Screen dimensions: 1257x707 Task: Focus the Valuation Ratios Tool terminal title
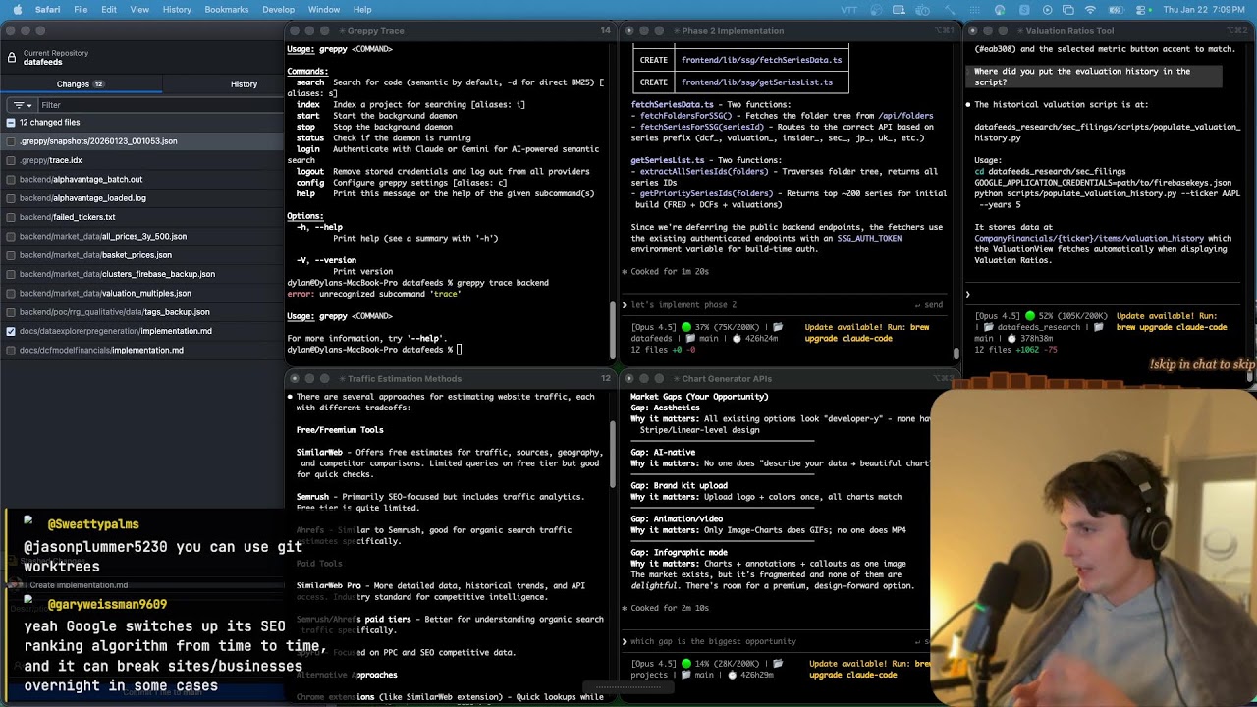(x=1069, y=31)
